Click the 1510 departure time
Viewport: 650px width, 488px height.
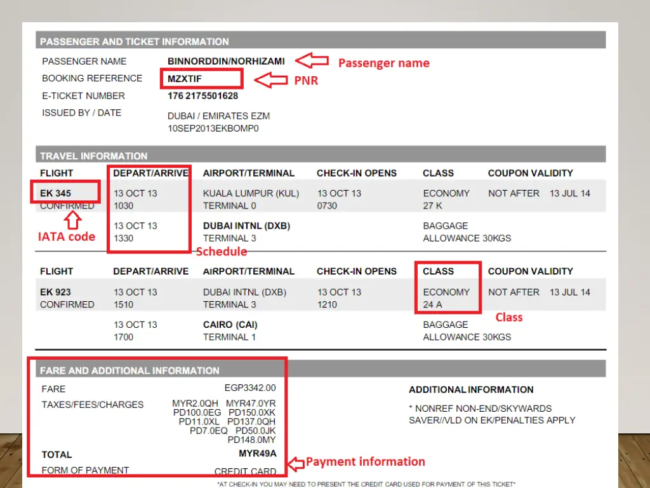tap(124, 304)
